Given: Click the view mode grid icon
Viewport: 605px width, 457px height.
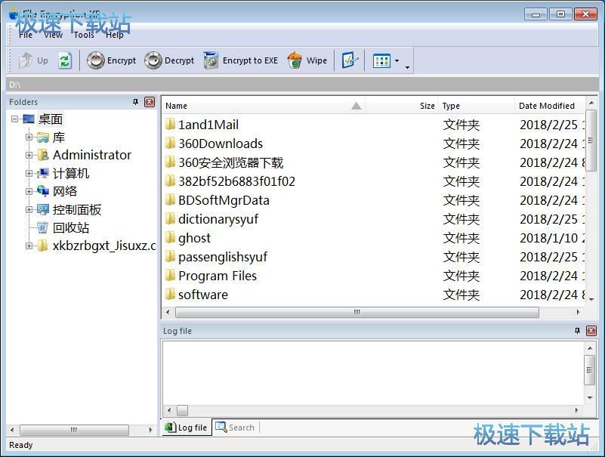Looking at the screenshot, I should tap(381, 60).
